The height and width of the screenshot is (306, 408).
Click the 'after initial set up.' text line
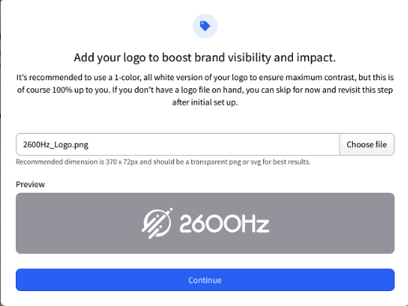tap(205, 102)
